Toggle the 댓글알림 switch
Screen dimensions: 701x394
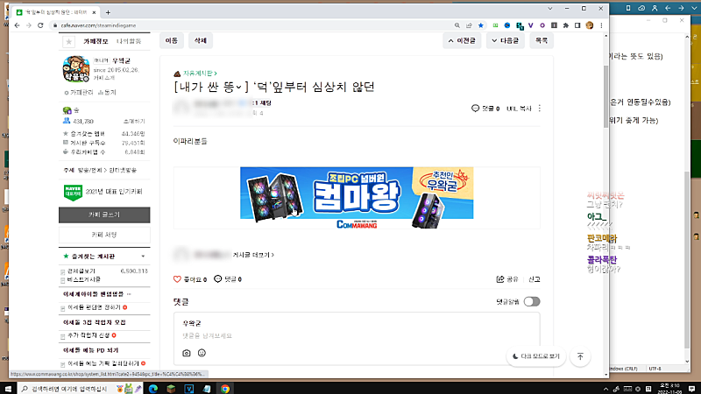pos(532,301)
